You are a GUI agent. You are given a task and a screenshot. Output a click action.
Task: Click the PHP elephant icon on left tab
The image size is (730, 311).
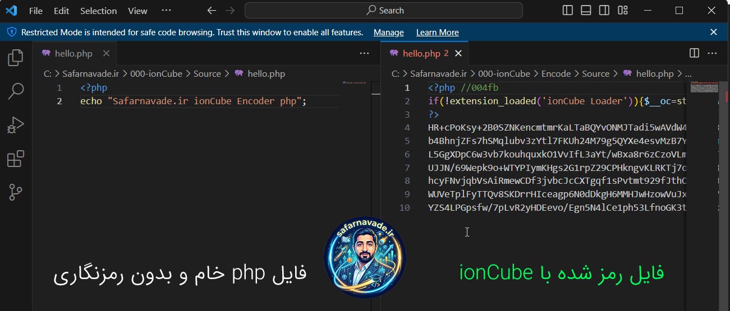pos(46,53)
